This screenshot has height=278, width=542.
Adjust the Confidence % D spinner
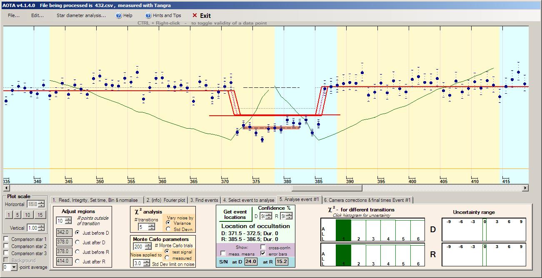pyautogui.click(x=265, y=216)
